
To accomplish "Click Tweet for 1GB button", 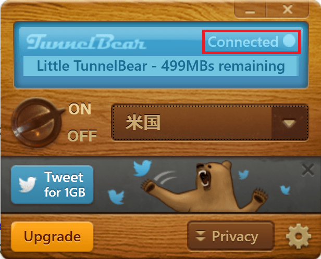I will tap(52, 185).
